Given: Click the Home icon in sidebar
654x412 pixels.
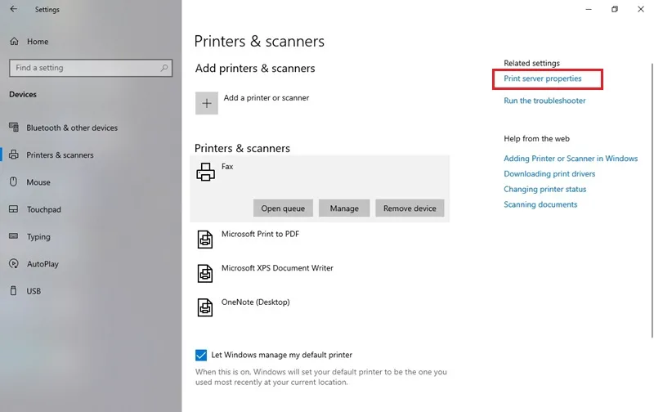Looking at the screenshot, I should point(14,42).
